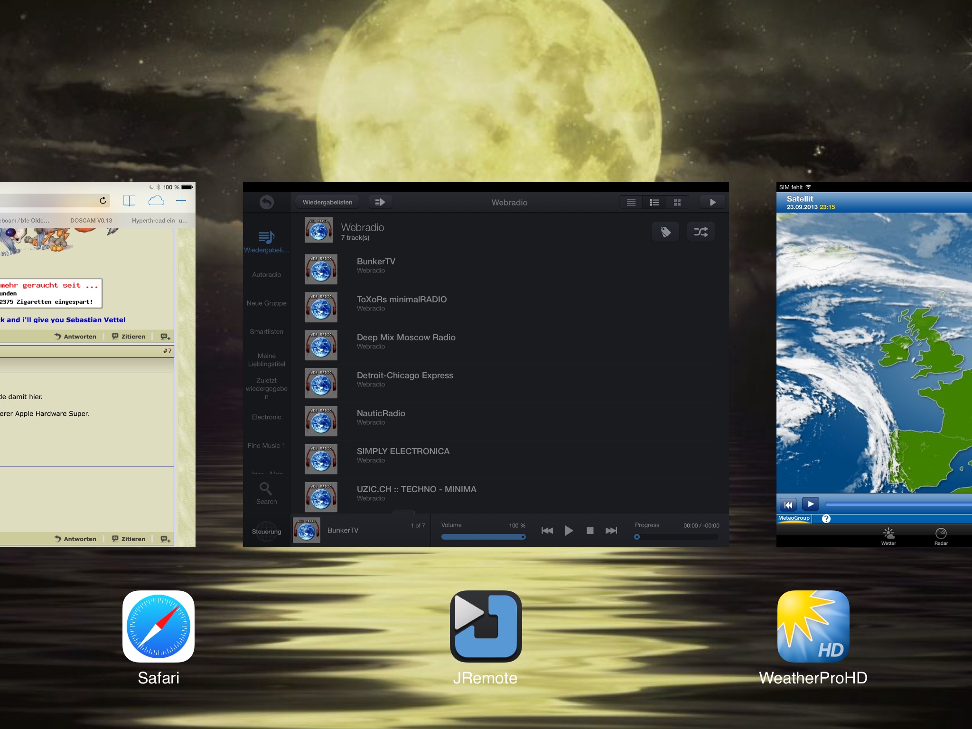972x729 pixels.
Task: Switch to Radar tab in WeatherPro
Action: (x=941, y=536)
